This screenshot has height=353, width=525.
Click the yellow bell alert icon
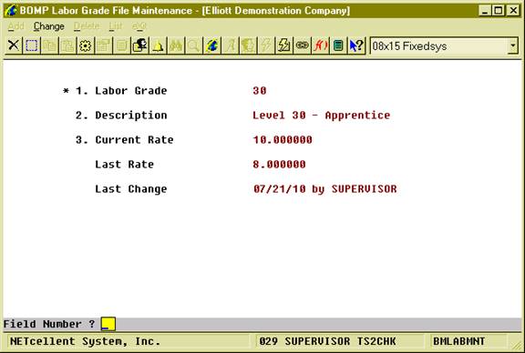tap(158, 45)
